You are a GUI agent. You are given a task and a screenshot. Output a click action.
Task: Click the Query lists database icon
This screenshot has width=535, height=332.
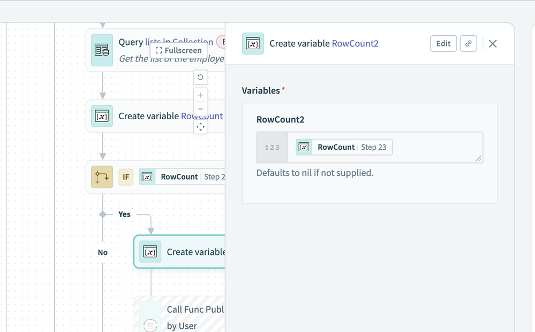tap(102, 50)
